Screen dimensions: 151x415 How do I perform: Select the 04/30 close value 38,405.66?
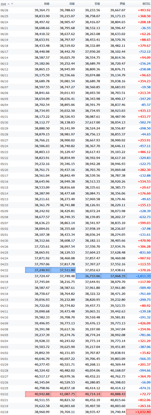click(x=117, y=241)
